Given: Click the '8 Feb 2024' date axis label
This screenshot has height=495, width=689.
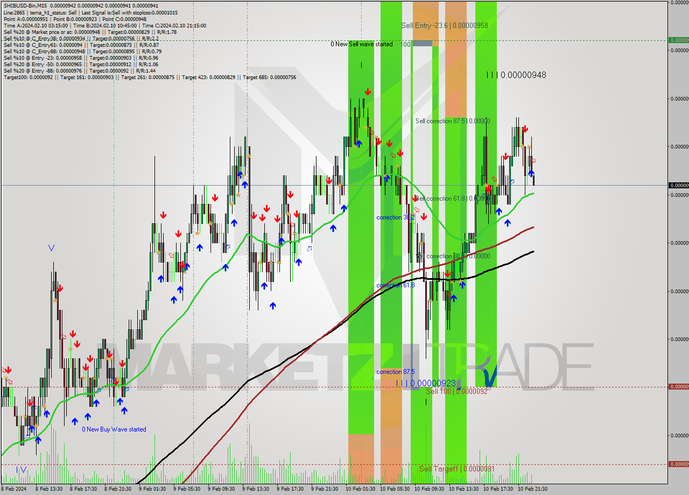Looking at the screenshot, I should (x=14, y=489).
